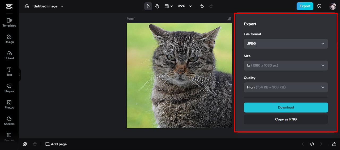Click the user profile avatar
The image size is (340, 150).
click(333, 6)
